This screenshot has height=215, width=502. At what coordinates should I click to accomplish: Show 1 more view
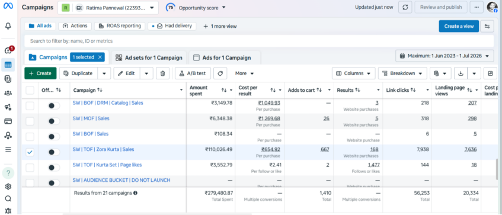tap(220, 26)
